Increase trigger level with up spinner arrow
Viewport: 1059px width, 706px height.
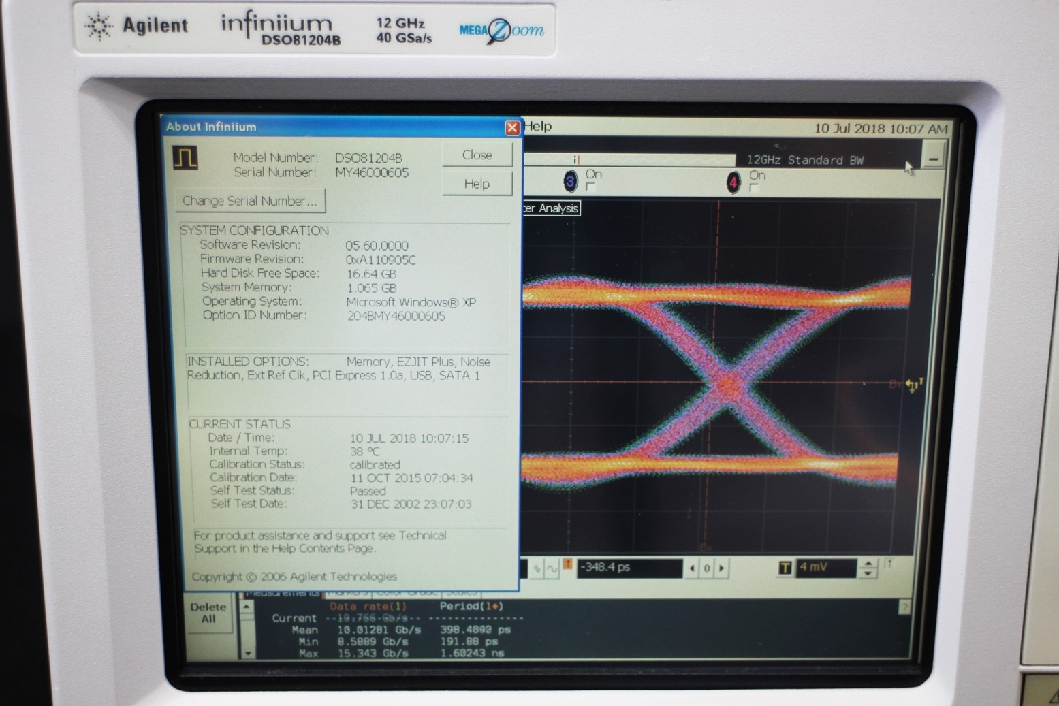tap(868, 563)
